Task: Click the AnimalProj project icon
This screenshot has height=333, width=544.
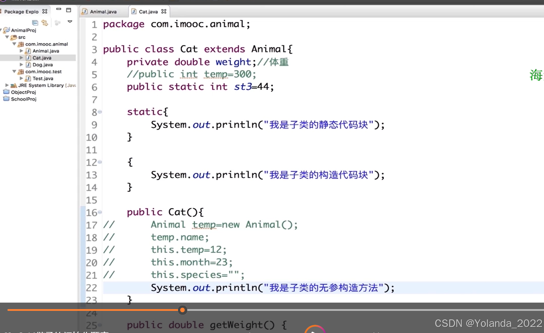Action: 6,30
